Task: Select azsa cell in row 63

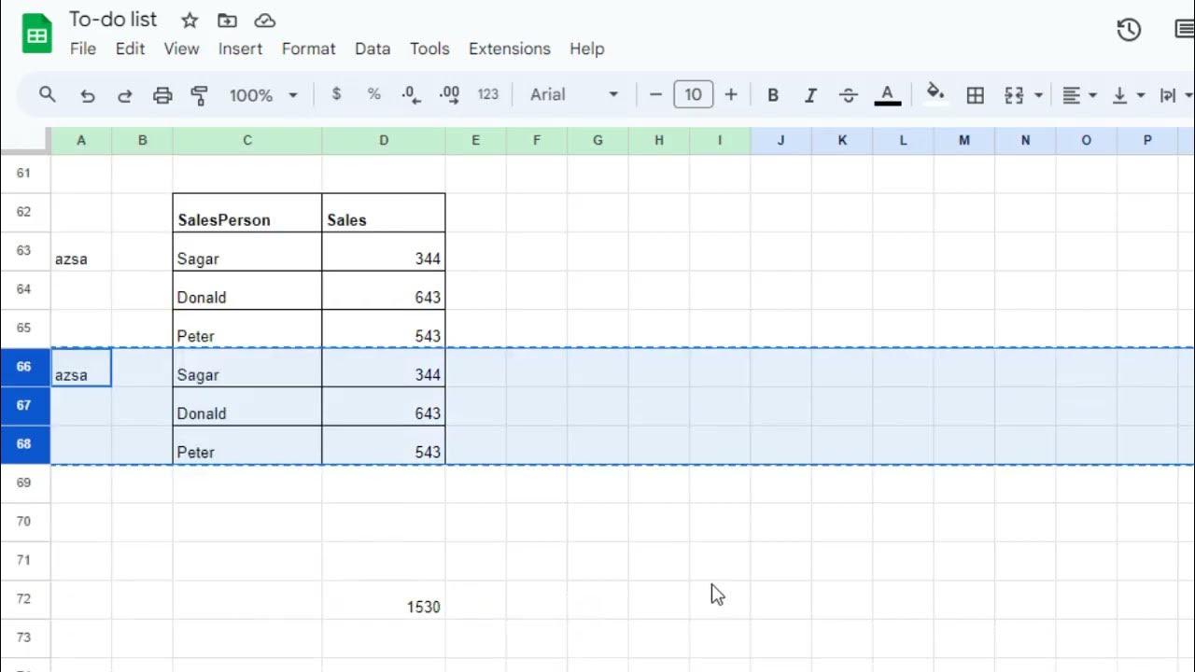Action: [81, 251]
